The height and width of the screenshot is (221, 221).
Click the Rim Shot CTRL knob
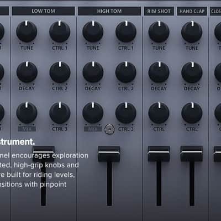click(159, 113)
